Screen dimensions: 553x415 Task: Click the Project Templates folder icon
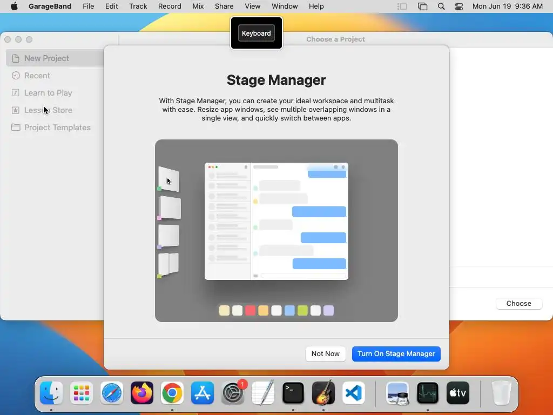[16, 128]
